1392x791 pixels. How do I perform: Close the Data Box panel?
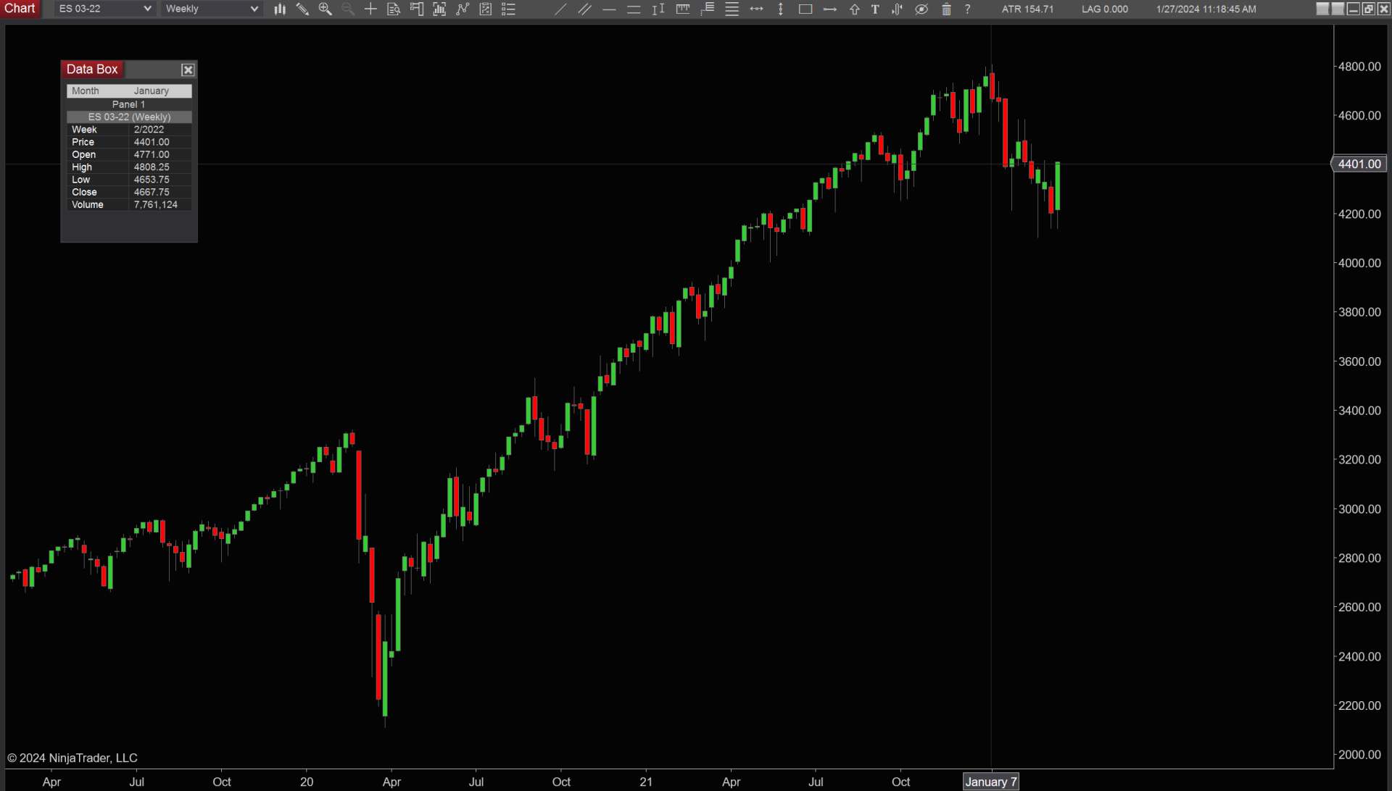(x=188, y=70)
